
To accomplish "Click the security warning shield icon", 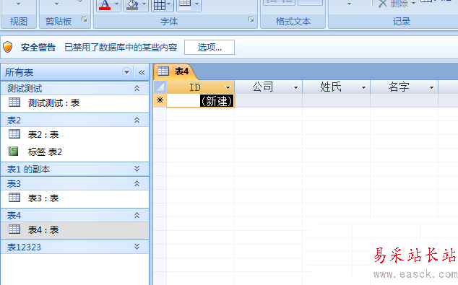I will pos(8,47).
